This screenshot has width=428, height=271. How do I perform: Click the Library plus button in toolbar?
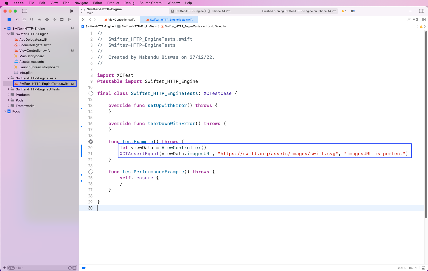[410, 11]
